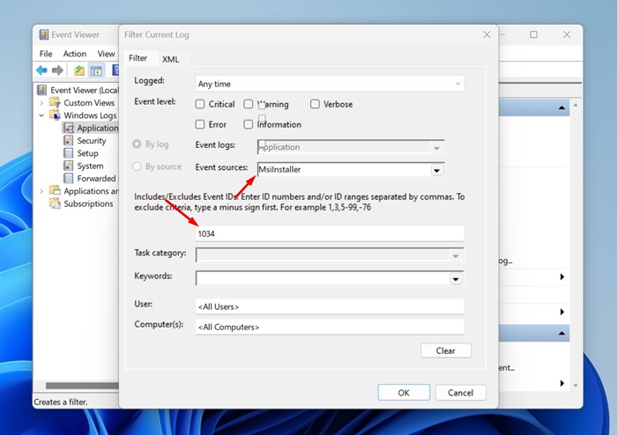Collapse the lower Actions pane section arrow

tap(561, 333)
